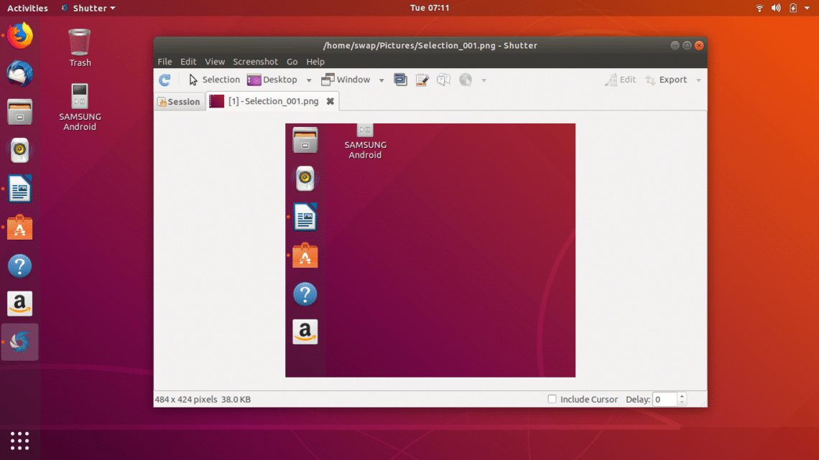Open the Screenshot menu
The image size is (819, 460).
point(255,62)
